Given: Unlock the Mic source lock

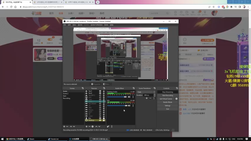Looking at the screenshot, I should point(104,118).
